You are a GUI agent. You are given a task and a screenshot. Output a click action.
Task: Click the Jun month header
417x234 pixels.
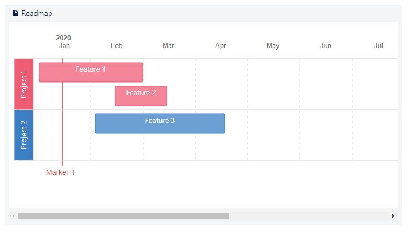tap(326, 46)
